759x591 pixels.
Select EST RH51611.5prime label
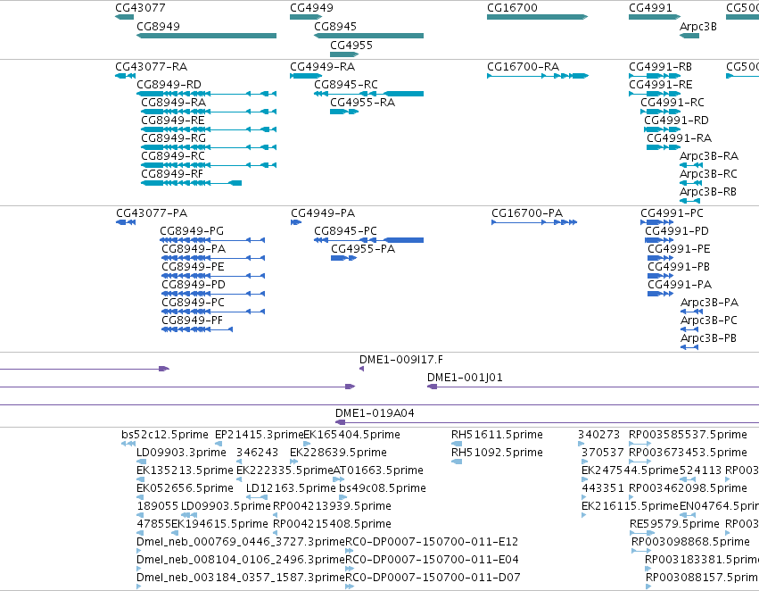497,435
